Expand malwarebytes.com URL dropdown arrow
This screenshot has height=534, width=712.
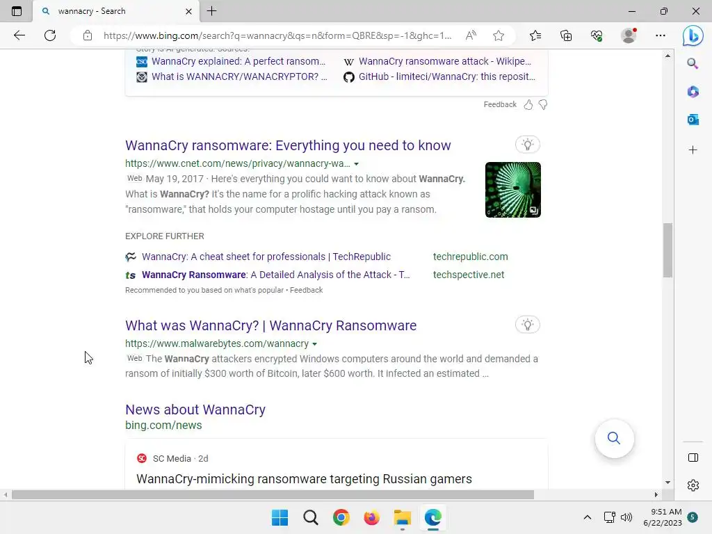pyautogui.click(x=315, y=343)
